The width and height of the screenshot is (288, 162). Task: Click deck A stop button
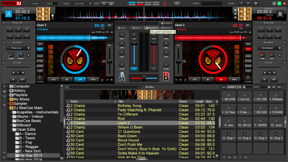(67, 80)
